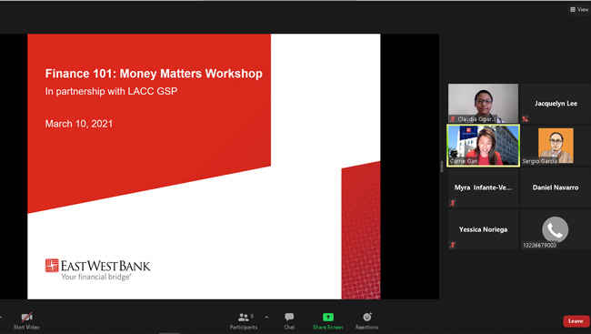
Task: Click the 'In partnership with LACC GSP' subtitle
Action: click(x=111, y=91)
